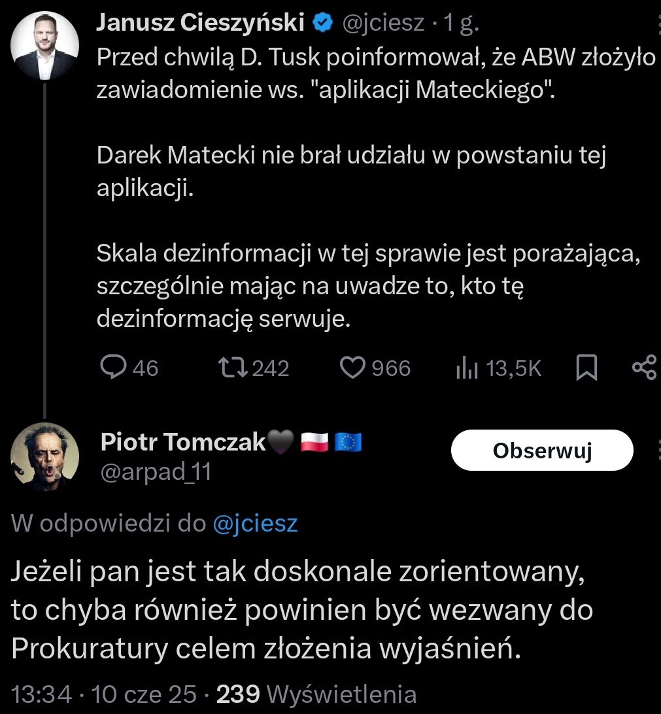Click the reply bubble icon with 46 replies

point(113,368)
